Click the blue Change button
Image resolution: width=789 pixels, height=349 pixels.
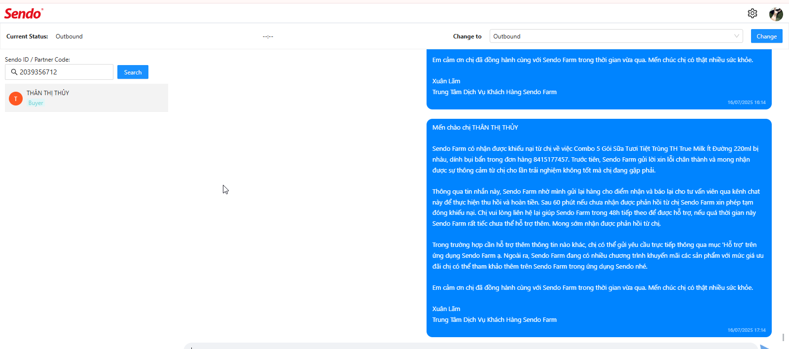click(766, 36)
